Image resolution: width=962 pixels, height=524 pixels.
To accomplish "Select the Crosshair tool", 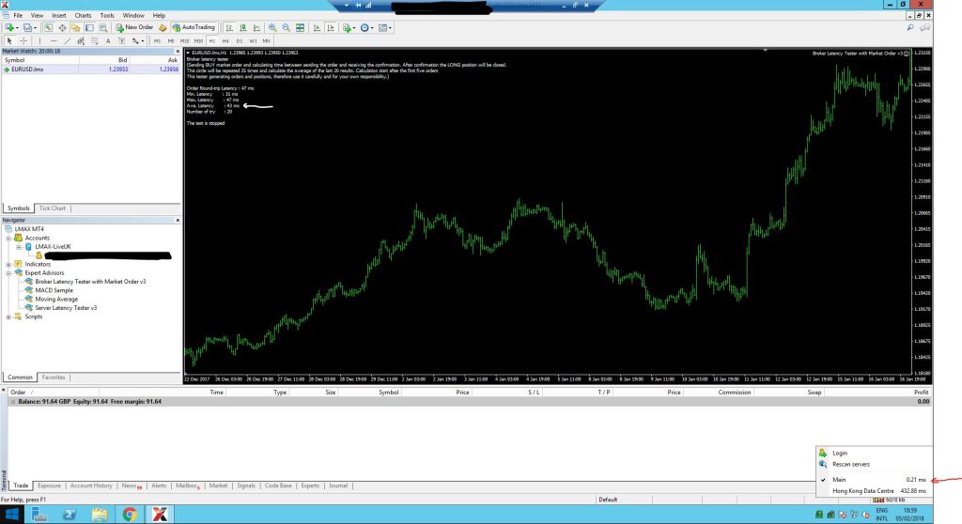I will (x=23, y=41).
